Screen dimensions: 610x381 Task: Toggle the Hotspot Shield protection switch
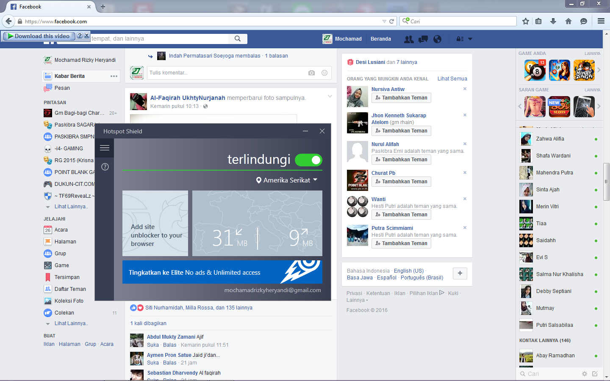click(308, 160)
